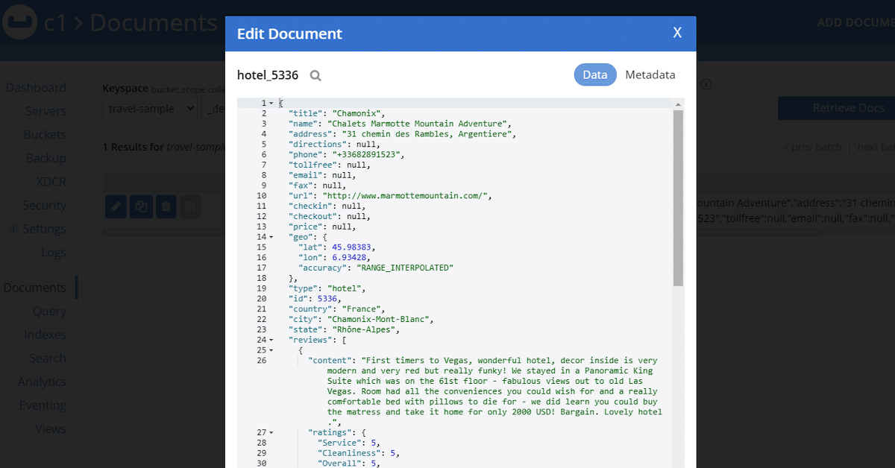This screenshot has width=895, height=468.
Task: Collapse the root object fold arrow at line 1
Action: coord(271,103)
